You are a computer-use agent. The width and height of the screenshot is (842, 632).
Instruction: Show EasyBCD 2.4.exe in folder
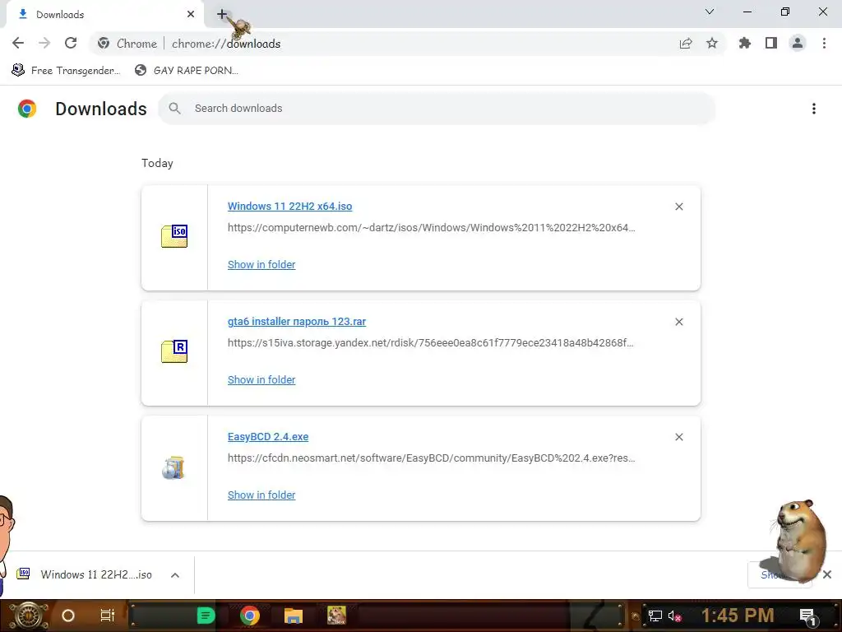tap(261, 495)
